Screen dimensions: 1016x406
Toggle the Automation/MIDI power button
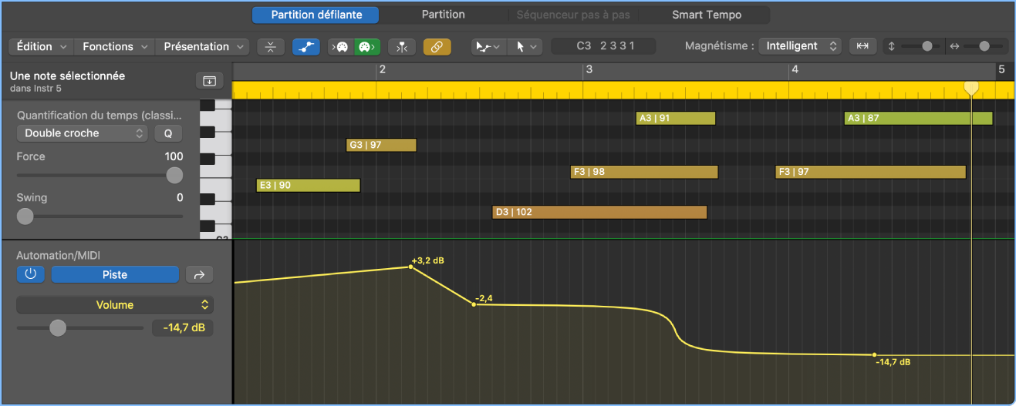pos(31,275)
